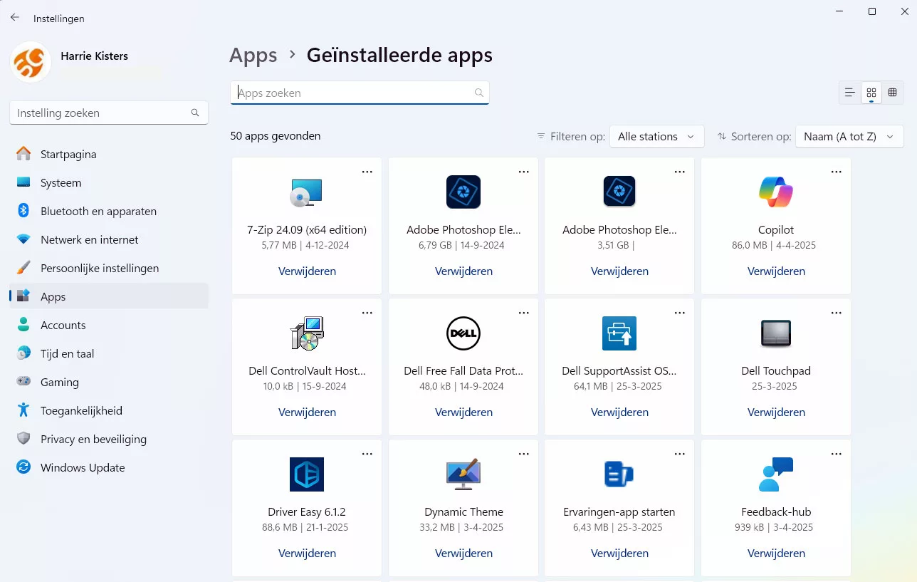This screenshot has width=917, height=582.
Task: Open more options for Dell ControlVault Host
Action: pyautogui.click(x=367, y=313)
